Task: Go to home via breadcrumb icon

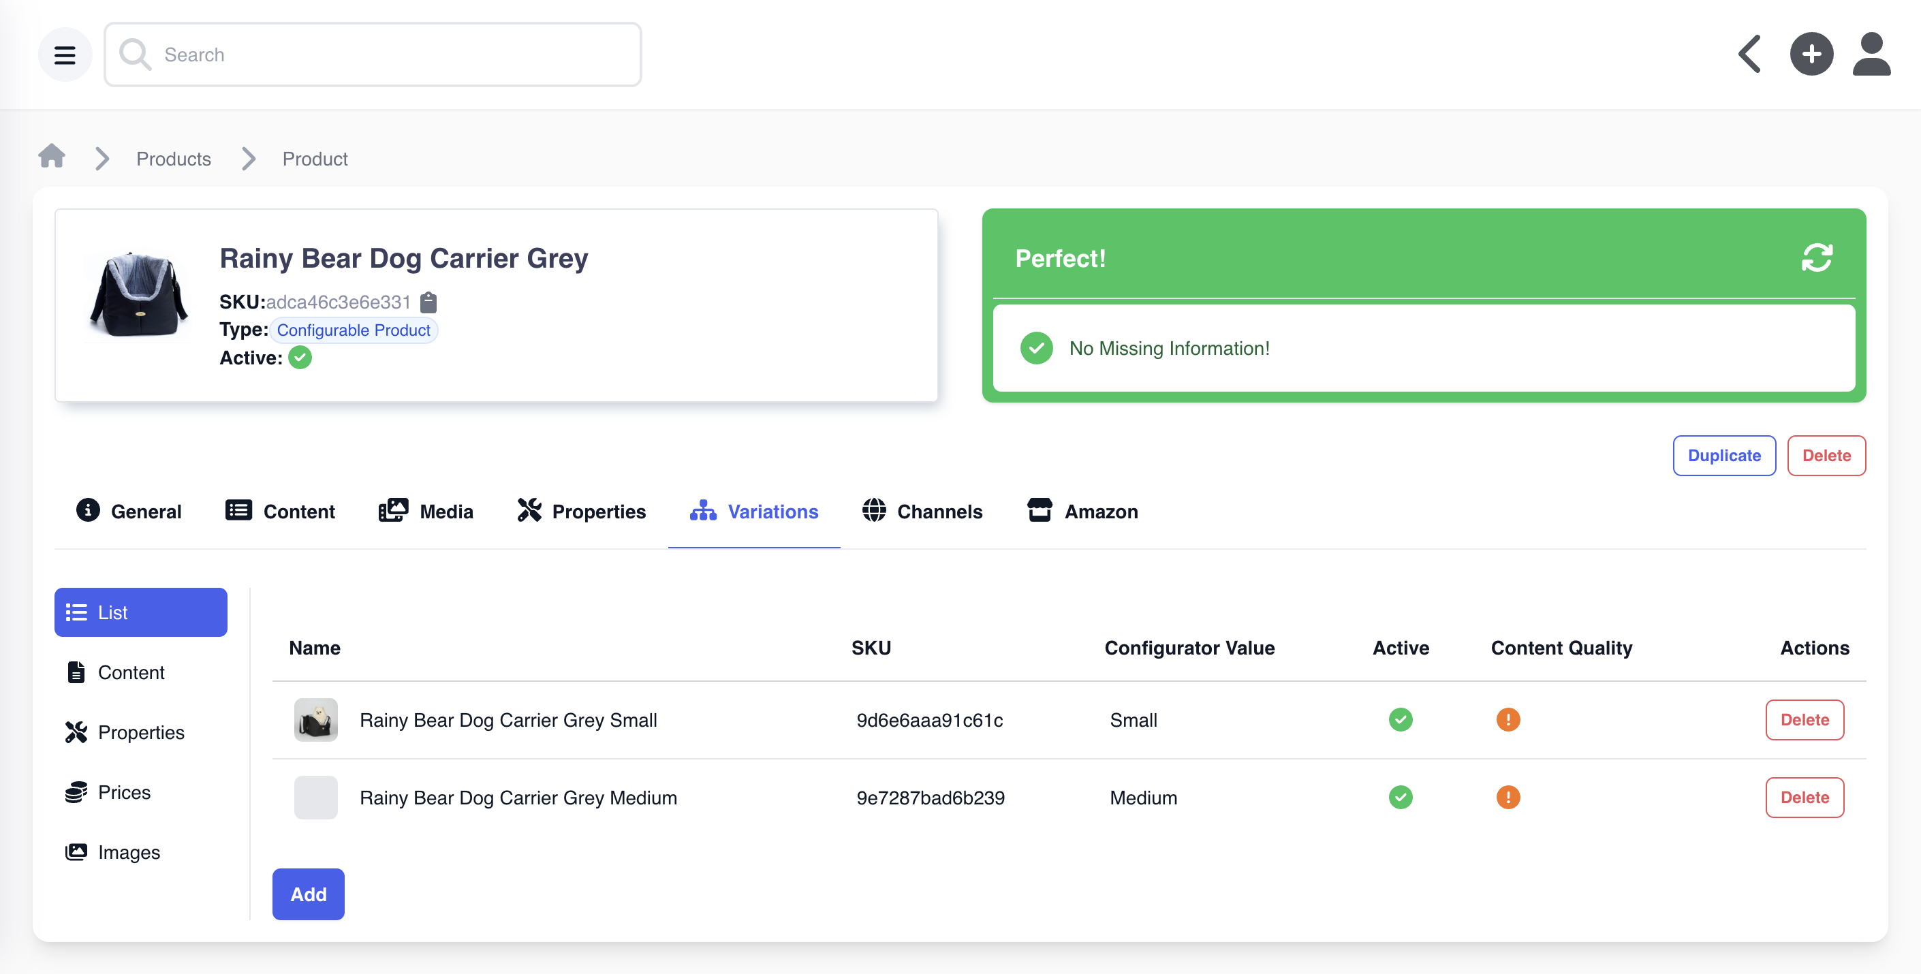Action: click(52, 157)
